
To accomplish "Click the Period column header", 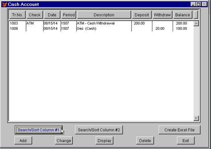I will (x=69, y=15).
